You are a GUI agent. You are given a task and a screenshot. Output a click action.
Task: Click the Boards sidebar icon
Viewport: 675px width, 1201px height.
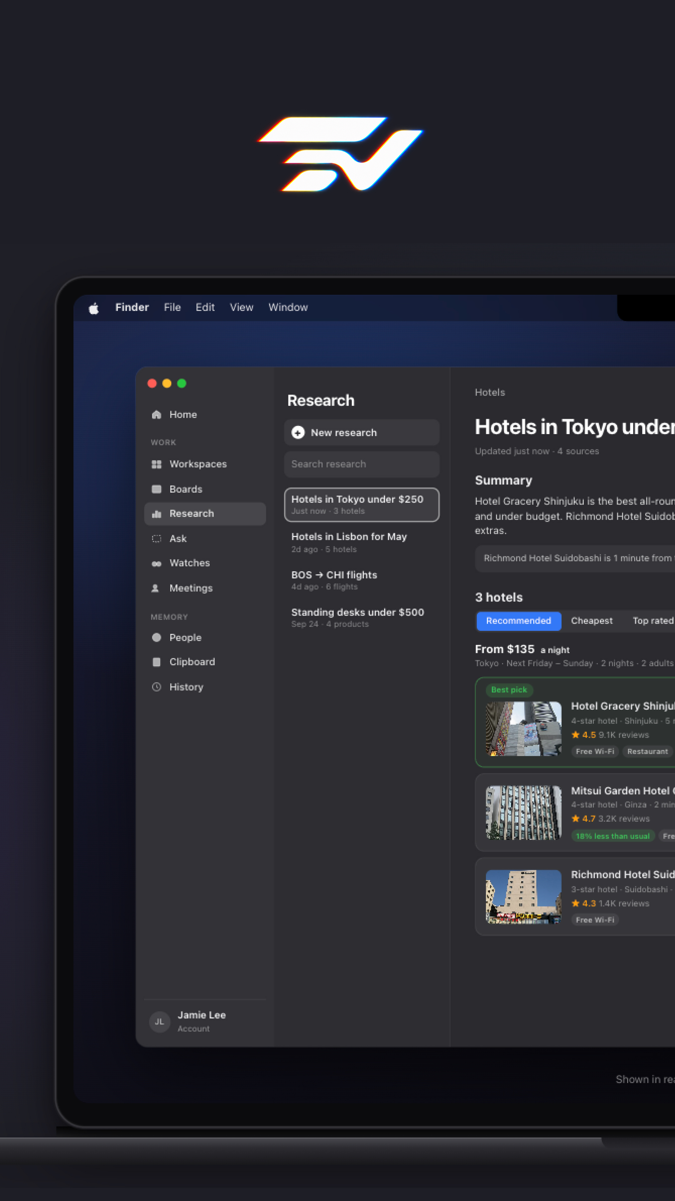click(157, 489)
